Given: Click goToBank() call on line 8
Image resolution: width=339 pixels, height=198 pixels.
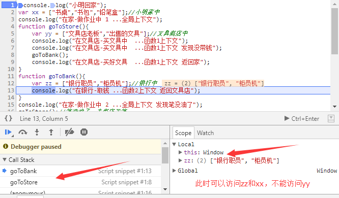Looking at the screenshot, I should click(50, 55).
